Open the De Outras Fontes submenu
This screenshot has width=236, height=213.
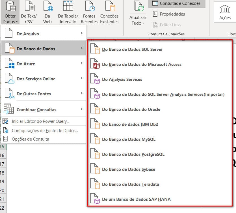pyautogui.click(x=44, y=93)
